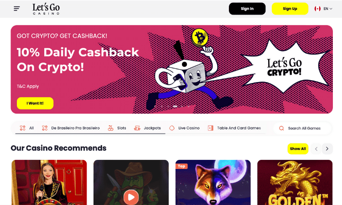Focus the Search All Games field
342x205 pixels.
[x=302, y=128]
